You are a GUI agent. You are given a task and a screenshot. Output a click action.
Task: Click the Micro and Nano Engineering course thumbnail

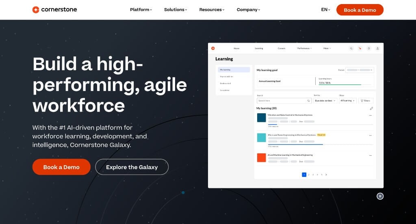tap(261, 138)
